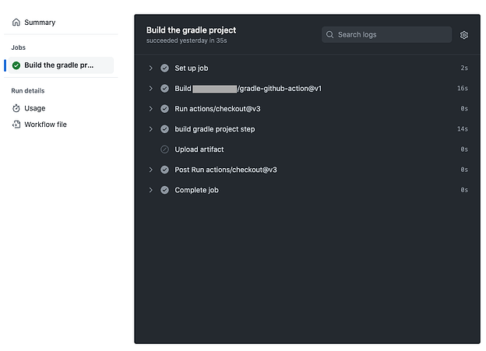Viewport: 486px width, 351px height.
Task: Expand Run actions/checkout@v3 step
Action: pyautogui.click(x=150, y=109)
